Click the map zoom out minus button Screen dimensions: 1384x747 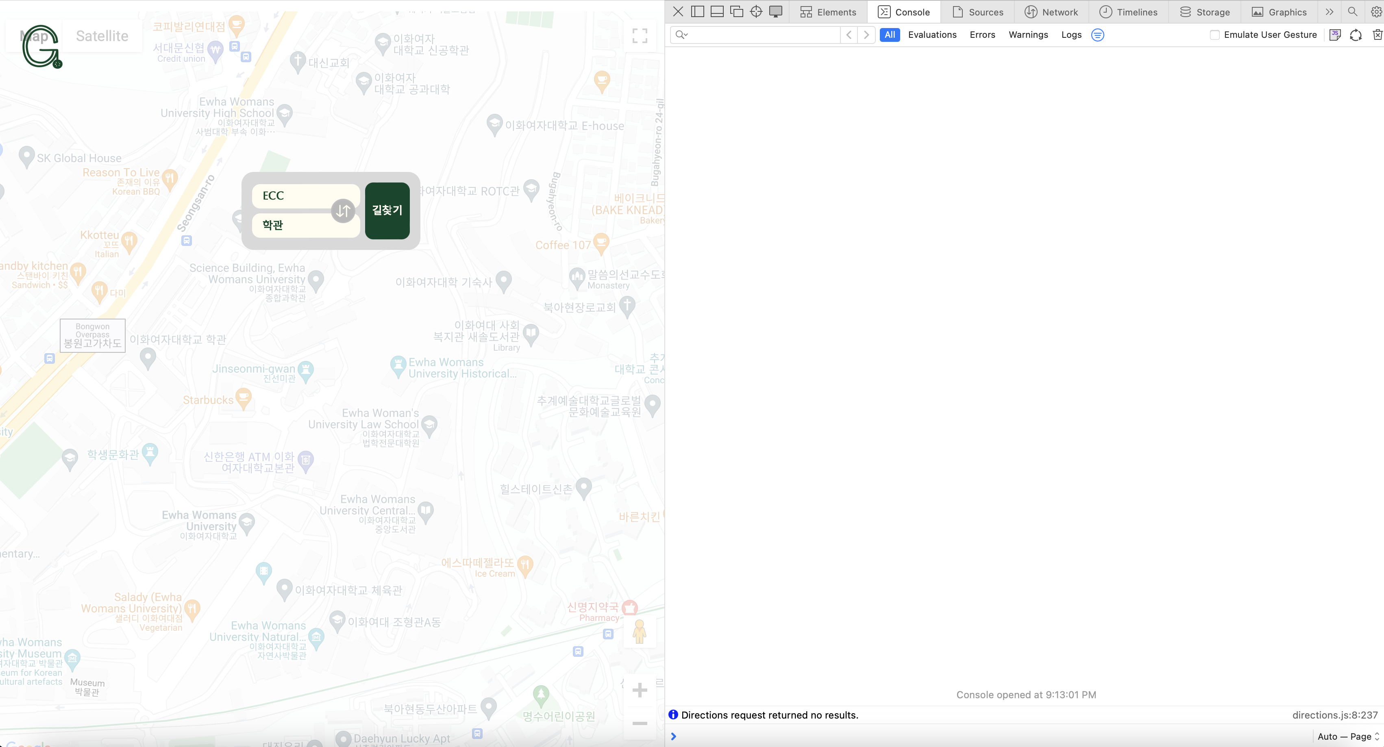click(639, 723)
